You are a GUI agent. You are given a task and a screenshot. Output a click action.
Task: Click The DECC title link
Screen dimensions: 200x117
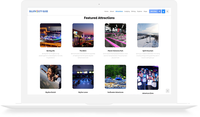[x=83, y=51]
